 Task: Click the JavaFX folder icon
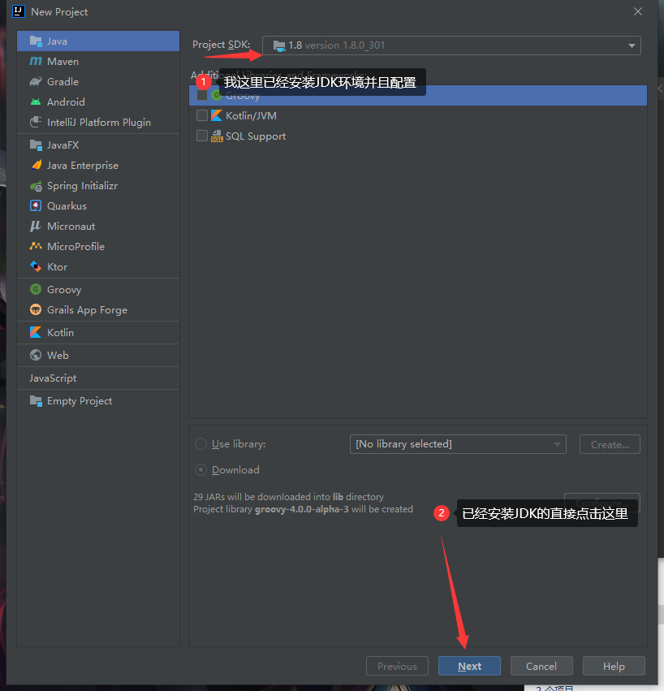point(36,145)
